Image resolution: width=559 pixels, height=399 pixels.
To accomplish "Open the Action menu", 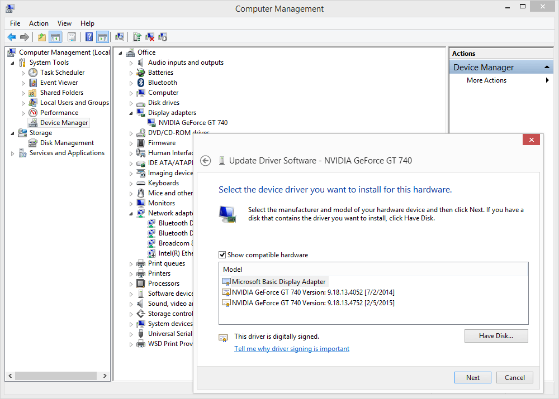I will pyautogui.click(x=39, y=23).
